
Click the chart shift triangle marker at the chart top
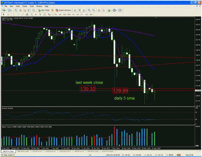(x=156, y=17)
